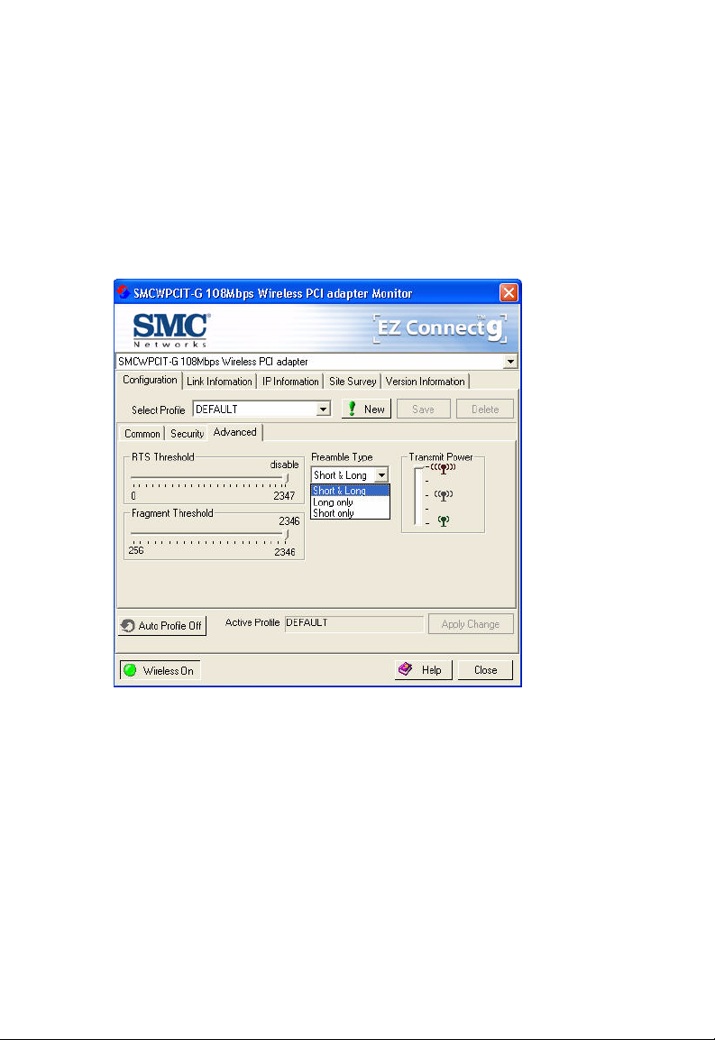The image size is (715, 1040).
Task: Open Help with the book button
Action: 423,670
